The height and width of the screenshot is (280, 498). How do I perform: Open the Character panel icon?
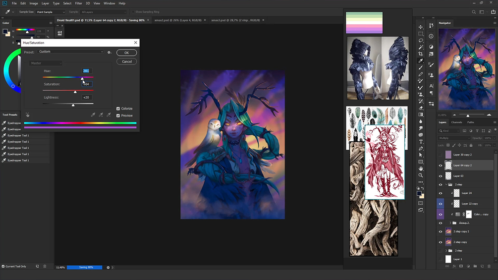click(431, 86)
